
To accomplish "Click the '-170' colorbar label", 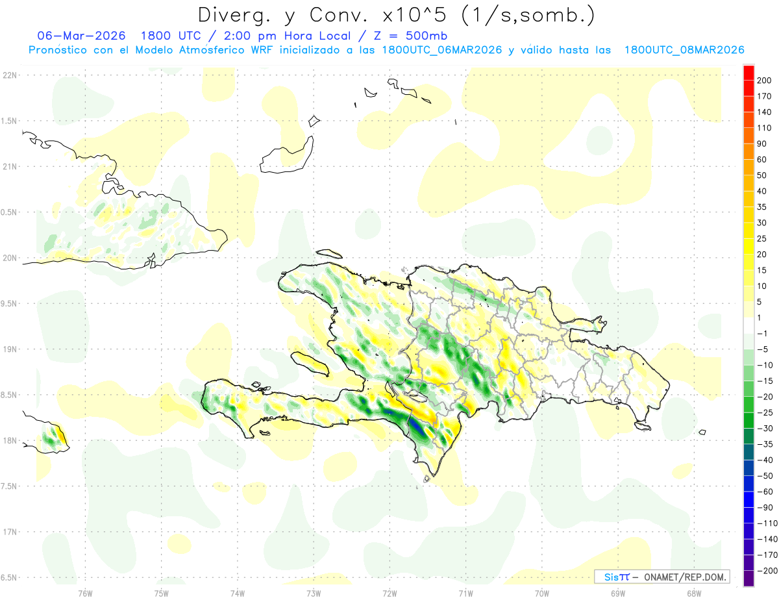I will point(768,555).
